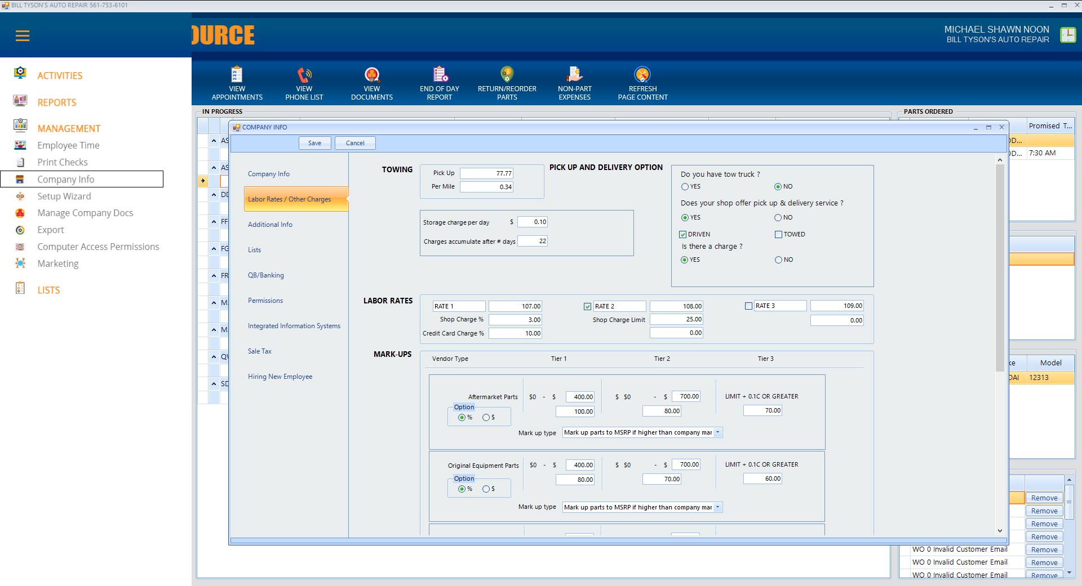Click the time clock icon beside user name

coord(1068,35)
